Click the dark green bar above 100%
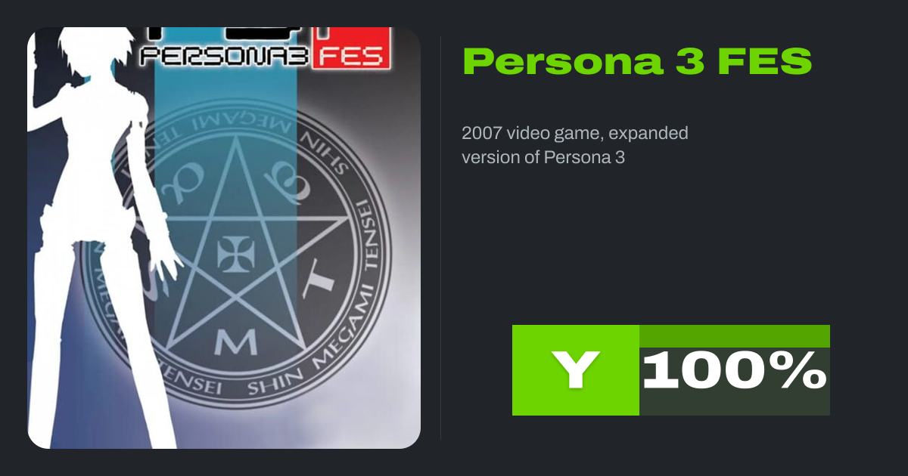The height and width of the screenshot is (476, 908). click(735, 336)
